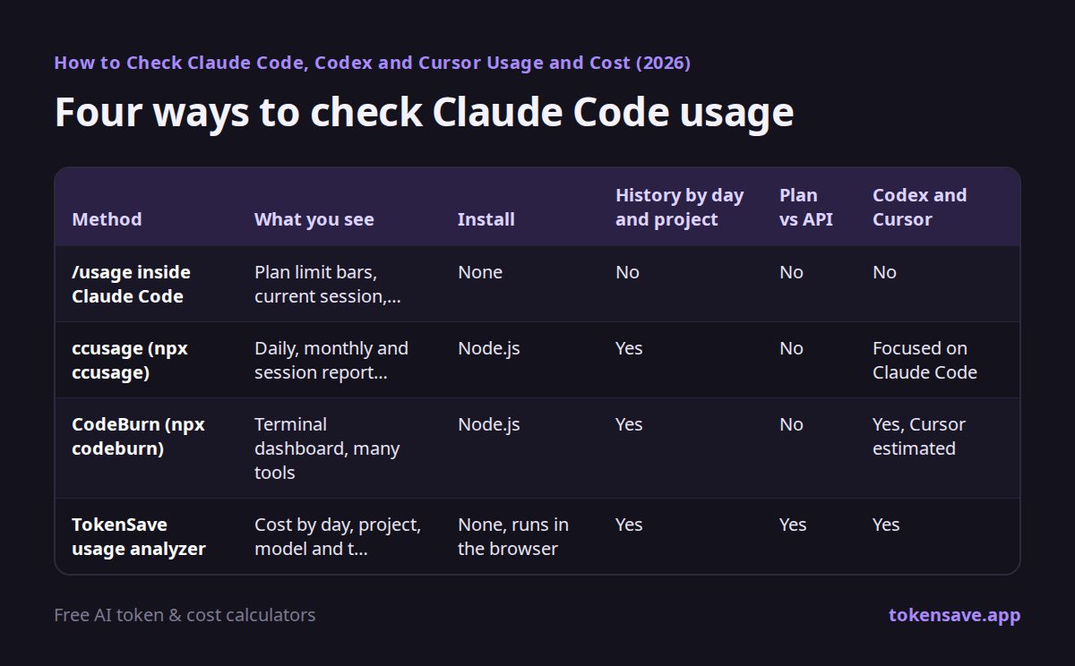Image resolution: width=1075 pixels, height=666 pixels.
Task: Click the Plan vs API 'Yes' in the TokenSave row
Action: [793, 525]
